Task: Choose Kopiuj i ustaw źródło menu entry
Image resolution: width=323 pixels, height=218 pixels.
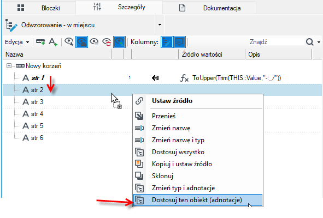Action: [x=198, y=164]
